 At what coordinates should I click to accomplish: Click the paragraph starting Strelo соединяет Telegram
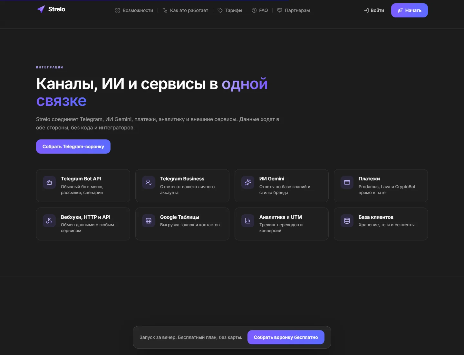click(x=158, y=123)
